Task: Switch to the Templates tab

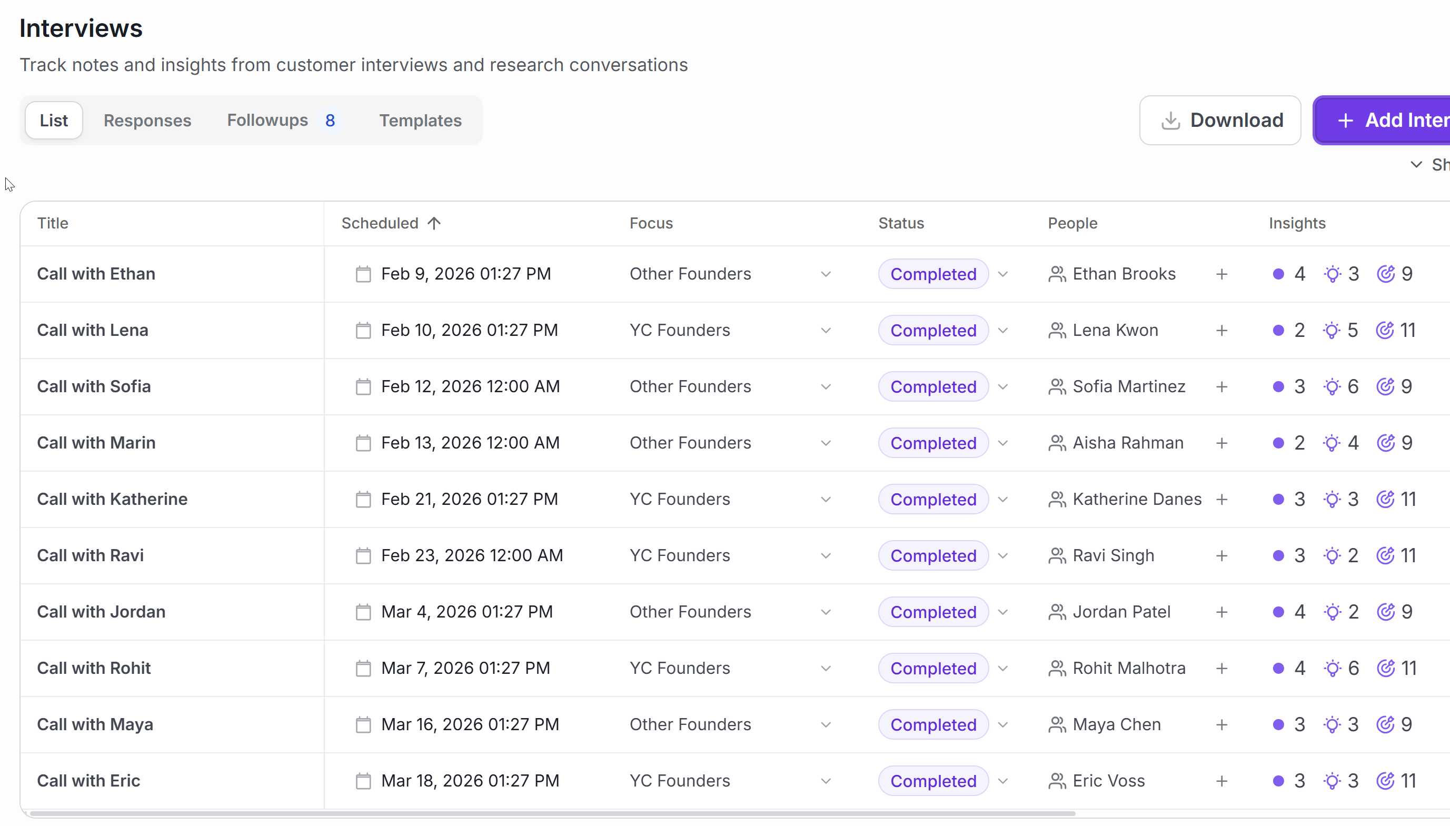Action: tap(420, 120)
